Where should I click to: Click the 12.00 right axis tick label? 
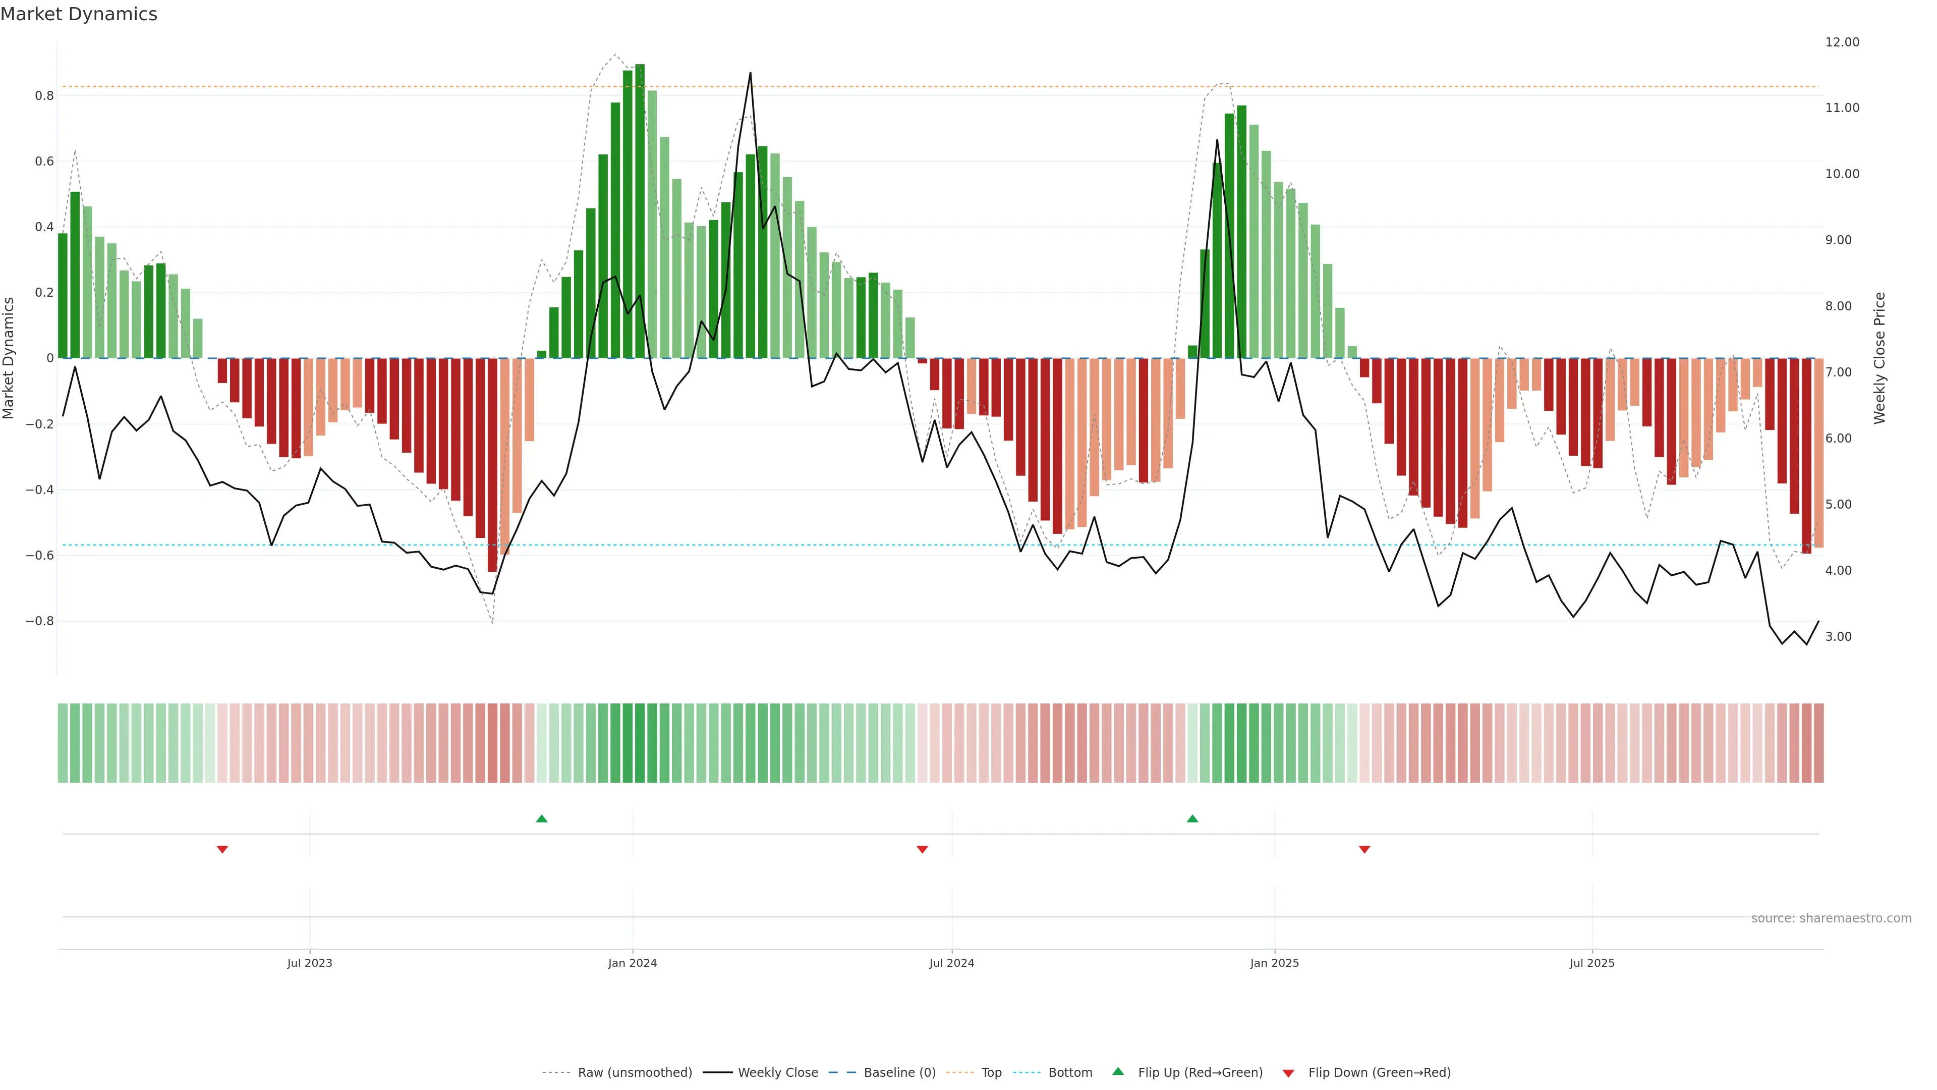[x=1842, y=42]
